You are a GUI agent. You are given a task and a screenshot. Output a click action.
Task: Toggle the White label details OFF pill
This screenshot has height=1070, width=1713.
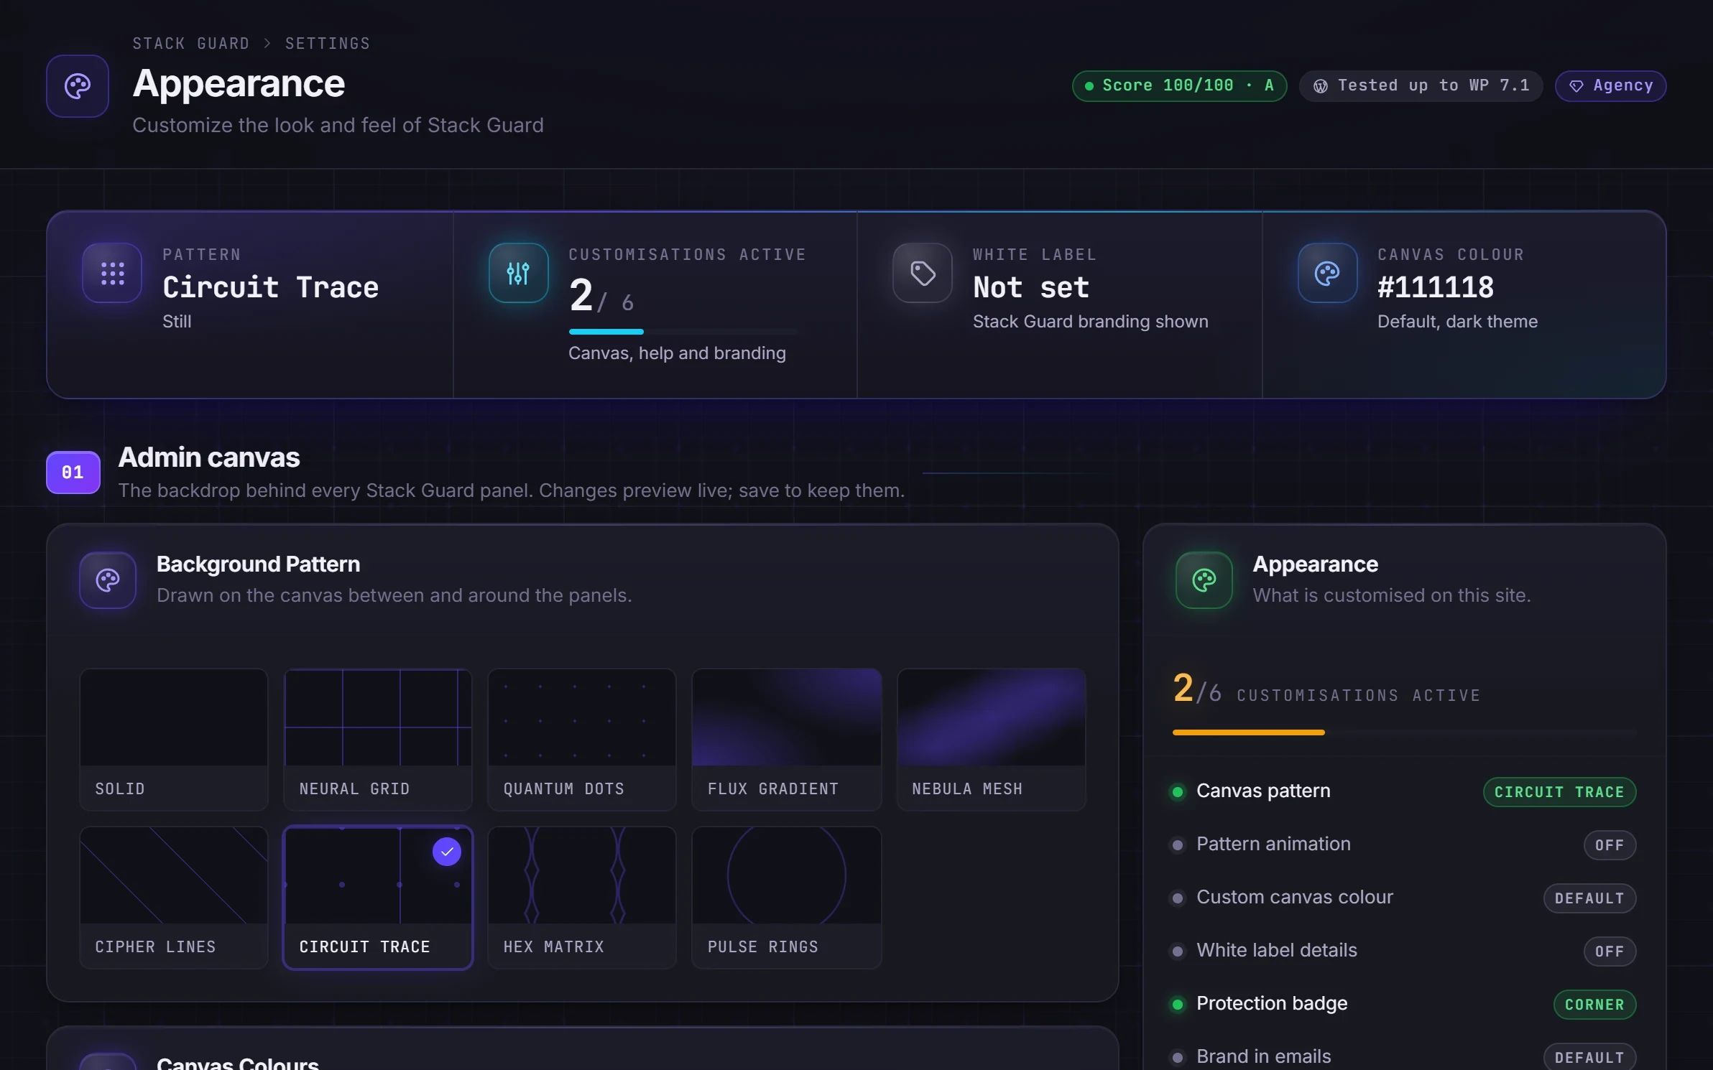click(x=1610, y=952)
